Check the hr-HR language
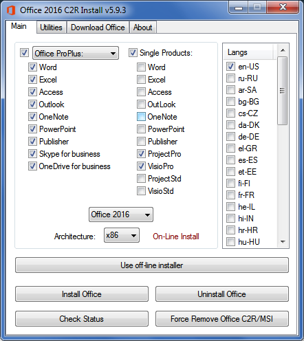304x341 pixels. tap(230, 230)
